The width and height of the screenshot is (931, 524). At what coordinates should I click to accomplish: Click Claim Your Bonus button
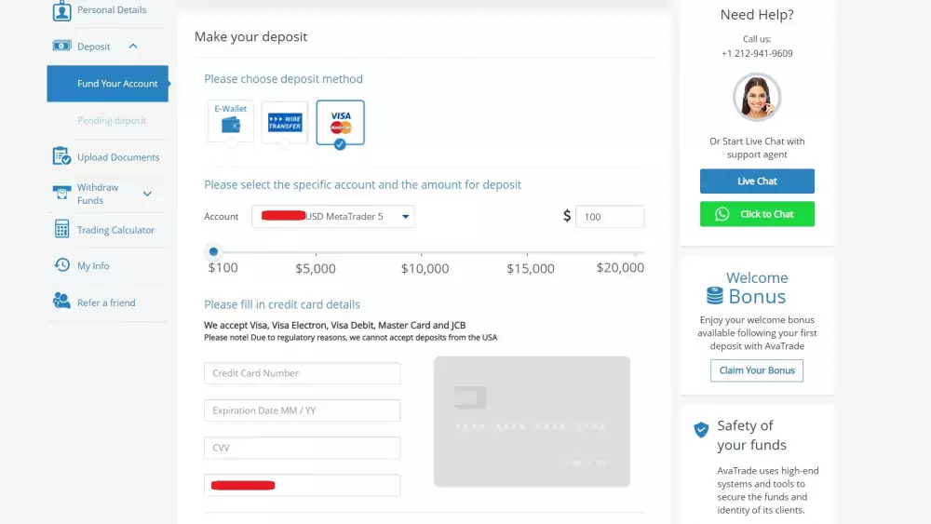point(756,370)
